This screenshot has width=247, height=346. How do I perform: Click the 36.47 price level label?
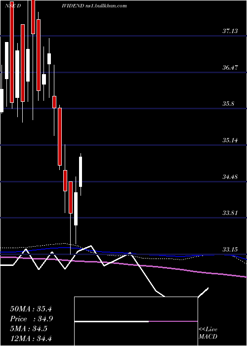[230, 67]
